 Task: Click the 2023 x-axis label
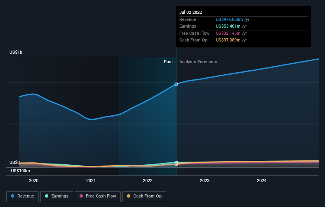(205, 181)
